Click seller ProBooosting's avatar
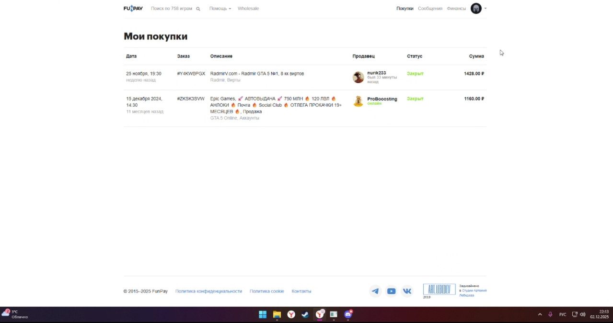The width and height of the screenshot is (613, 323). coord(358,101)
